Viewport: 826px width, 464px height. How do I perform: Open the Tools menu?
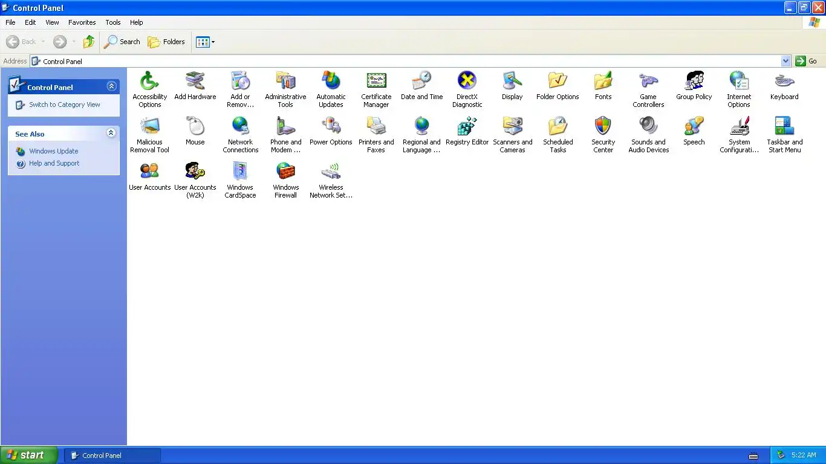point(113,22)
